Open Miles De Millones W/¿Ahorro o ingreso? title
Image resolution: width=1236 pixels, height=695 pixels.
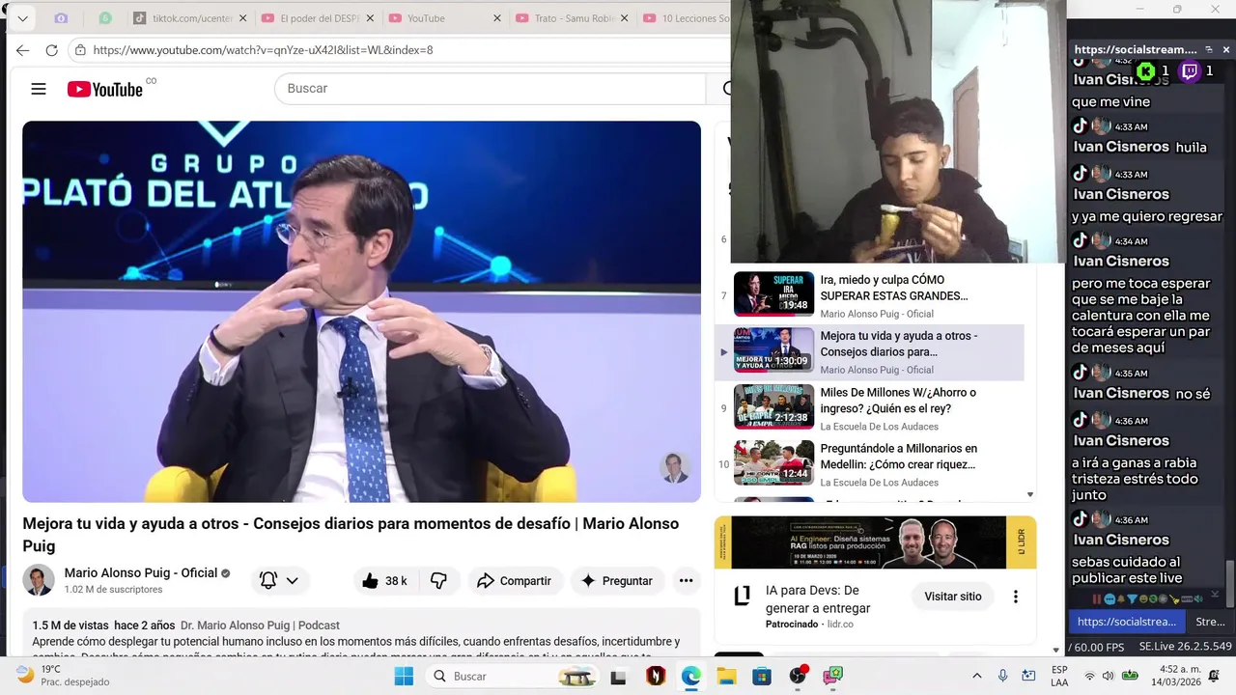(x=898, y=401)
